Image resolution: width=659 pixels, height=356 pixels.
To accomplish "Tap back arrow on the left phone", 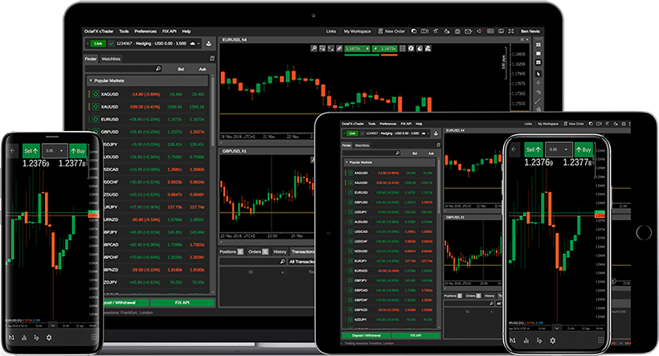I will [13, 150].
